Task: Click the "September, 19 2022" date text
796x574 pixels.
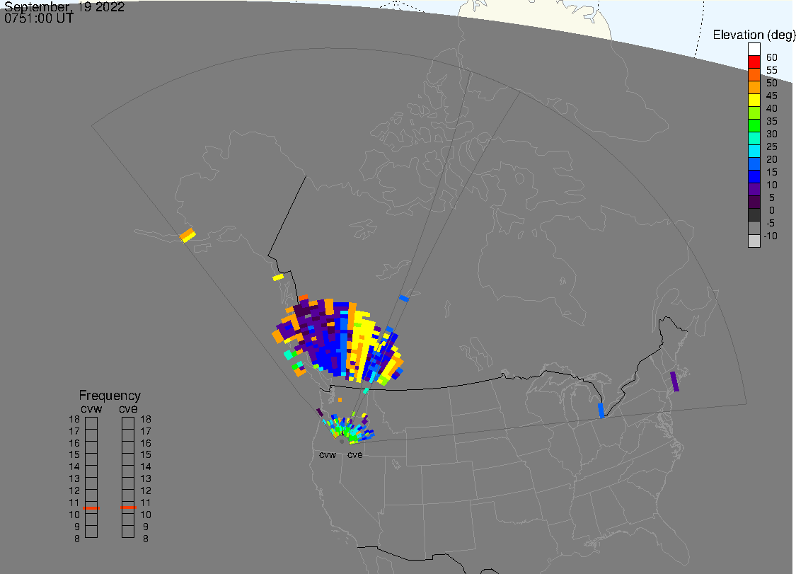Action: click(x=64, y=6)
